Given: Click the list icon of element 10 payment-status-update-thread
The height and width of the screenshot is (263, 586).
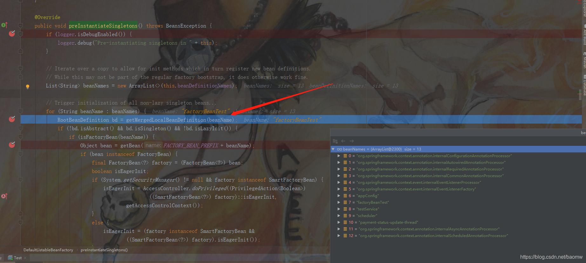Looking at the screenshot, I should 345,222.
